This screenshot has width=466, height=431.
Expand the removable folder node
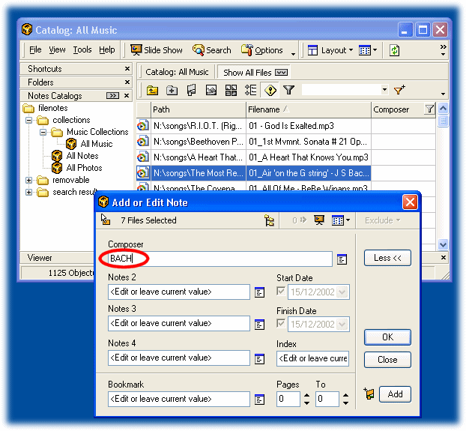[29, 180]
